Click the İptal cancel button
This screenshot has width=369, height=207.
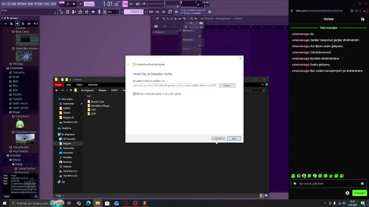(x=234, y=139)
